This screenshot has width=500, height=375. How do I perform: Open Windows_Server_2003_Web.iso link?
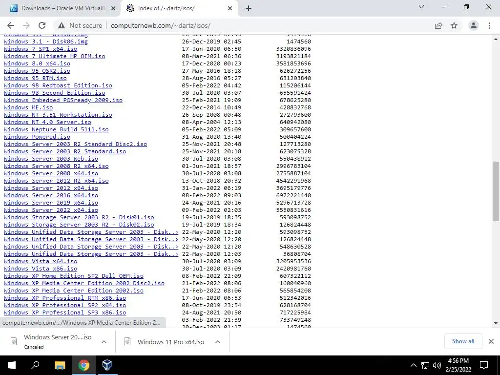[x=51, y=159]
